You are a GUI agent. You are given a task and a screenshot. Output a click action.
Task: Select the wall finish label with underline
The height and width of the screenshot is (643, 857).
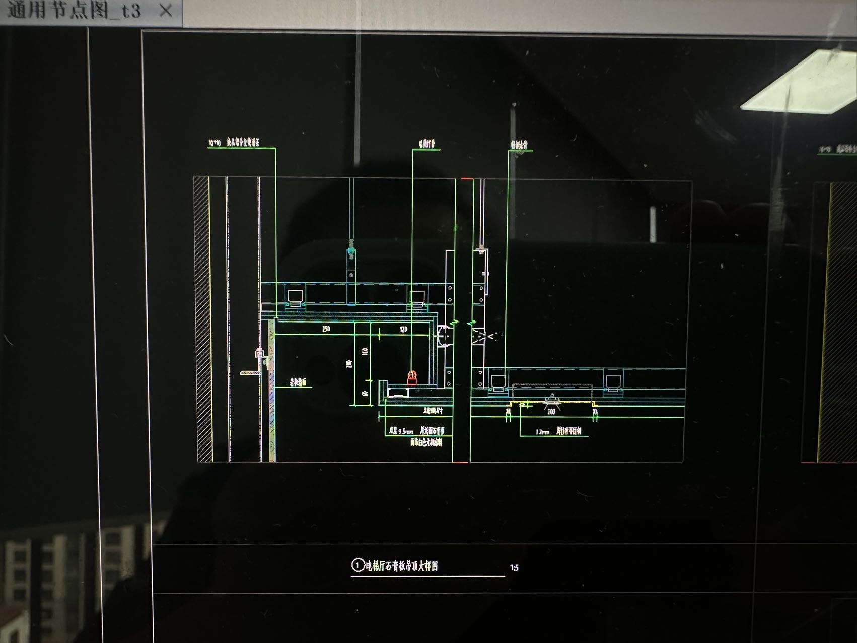tap(298, 382)
